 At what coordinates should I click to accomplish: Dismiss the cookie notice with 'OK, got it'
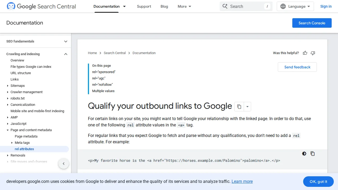coord(318,182)
